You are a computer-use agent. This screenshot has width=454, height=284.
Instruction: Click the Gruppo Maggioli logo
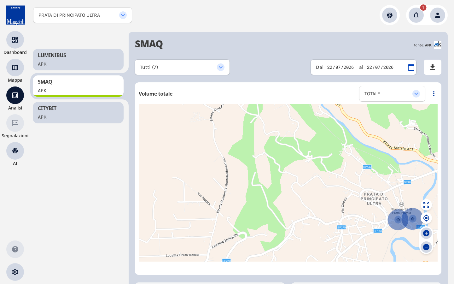coord(16,15)
